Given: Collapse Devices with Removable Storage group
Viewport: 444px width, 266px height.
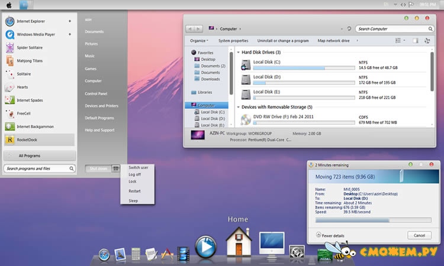Looking at the screenshot, I should pos(238,107).
